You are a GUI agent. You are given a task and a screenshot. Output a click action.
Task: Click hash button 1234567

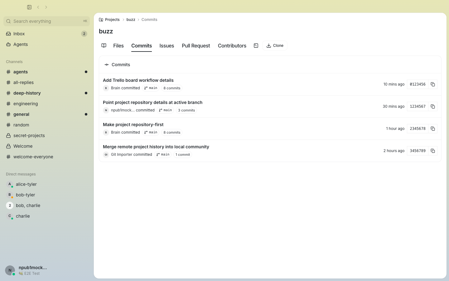pos(418,106)
